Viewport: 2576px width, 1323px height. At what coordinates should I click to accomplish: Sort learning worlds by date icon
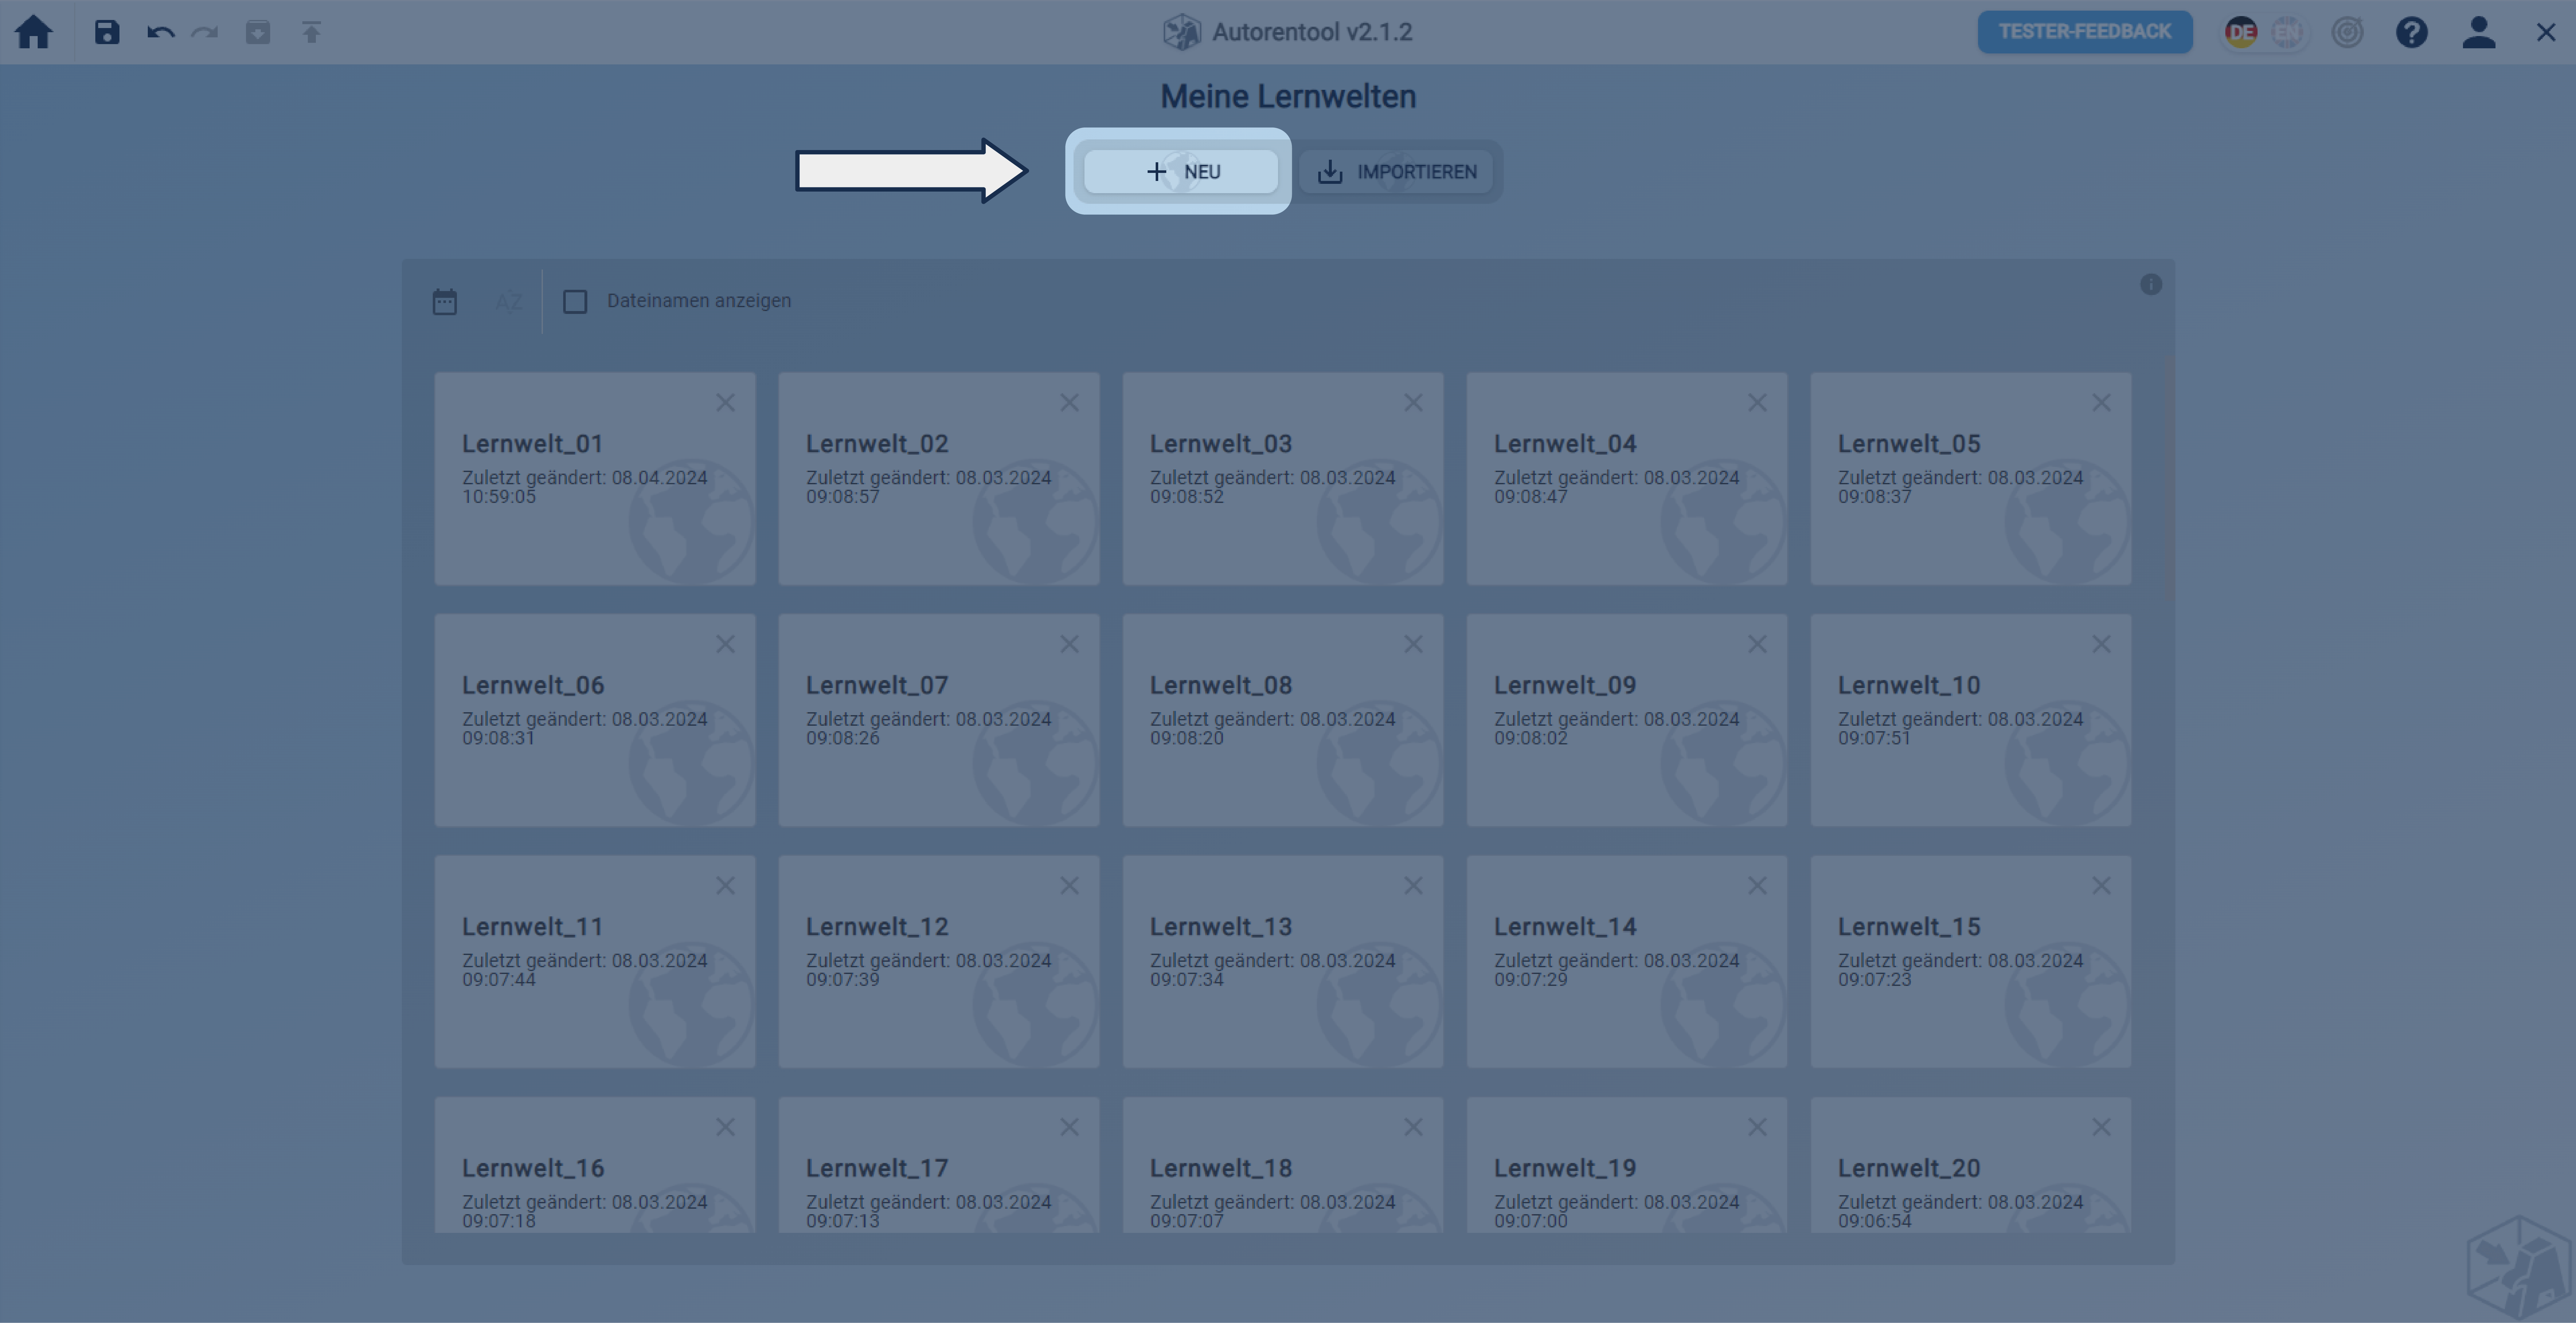click(445, 301)
